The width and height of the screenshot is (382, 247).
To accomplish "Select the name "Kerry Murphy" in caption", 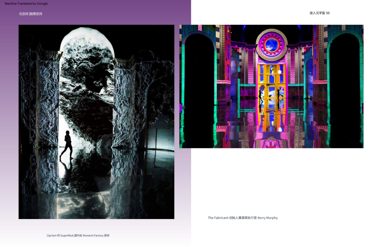I will click(x=267, y=218).
